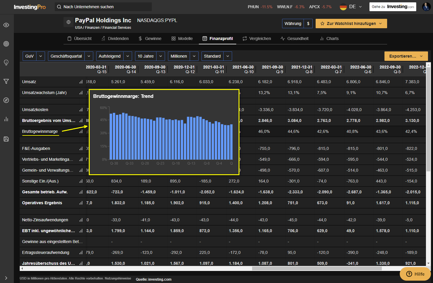Open the eye watchlist sidebar icon
This screenshot has width=433, height=283.
click(x=6, y=25)
